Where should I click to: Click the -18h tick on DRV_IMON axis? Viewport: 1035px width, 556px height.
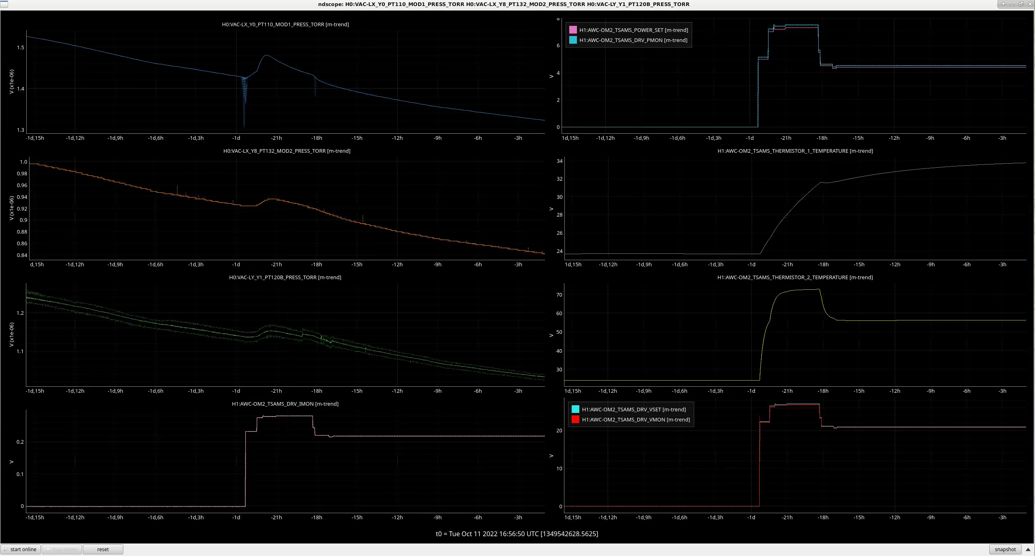[x=317, y=517]
